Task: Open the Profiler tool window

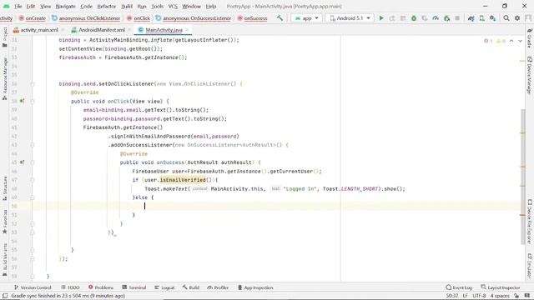Action: pos(218,287)
